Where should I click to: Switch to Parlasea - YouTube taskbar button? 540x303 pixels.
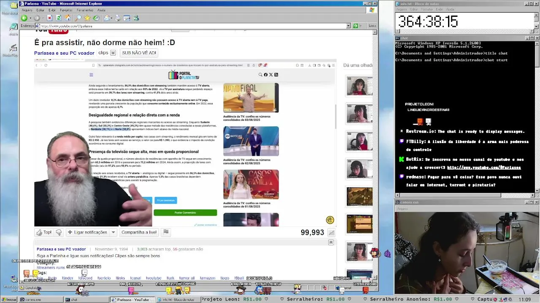[132, 300]
